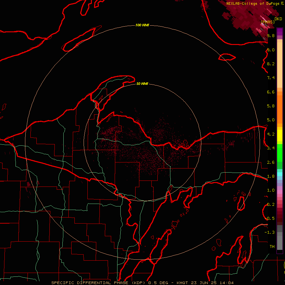285x285 pixels.
Task: Click the 100 NMI range ring label
Action: tap(142, 25)
